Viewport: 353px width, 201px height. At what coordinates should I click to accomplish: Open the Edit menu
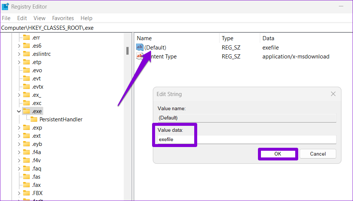(x=22, y=18)
